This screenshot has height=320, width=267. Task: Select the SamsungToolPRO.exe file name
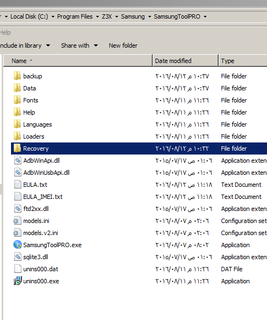[52, 245]
